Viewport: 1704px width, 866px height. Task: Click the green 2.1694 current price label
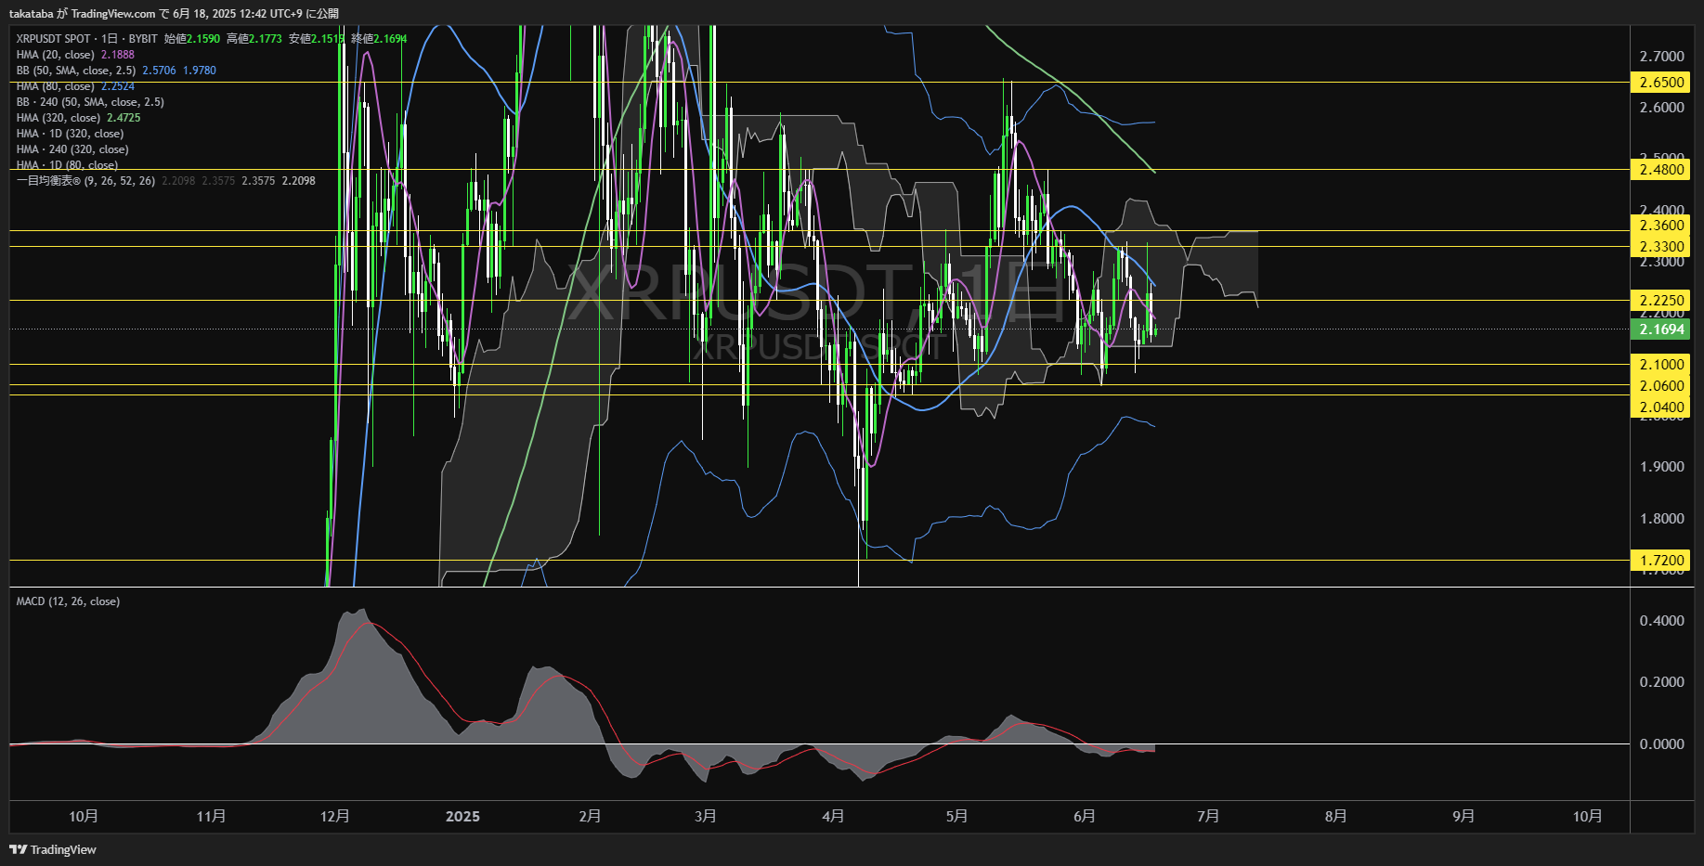(1661, 330)
